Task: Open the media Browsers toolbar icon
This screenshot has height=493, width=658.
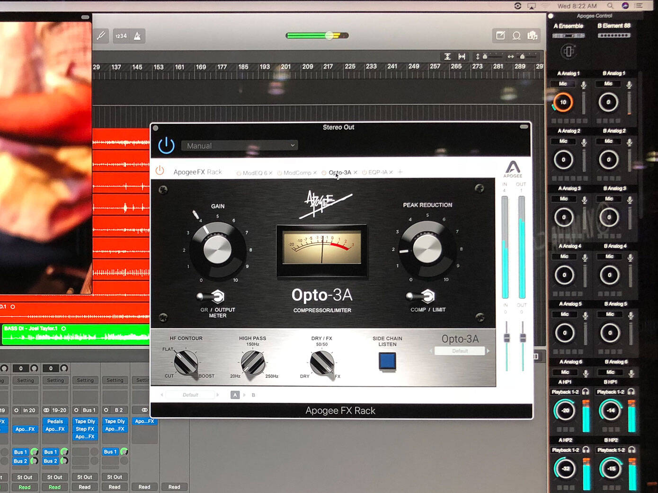Action: tap(533, 35)
